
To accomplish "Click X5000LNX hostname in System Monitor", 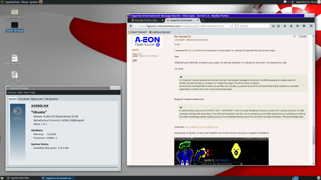I will click(x=40, y=106).
